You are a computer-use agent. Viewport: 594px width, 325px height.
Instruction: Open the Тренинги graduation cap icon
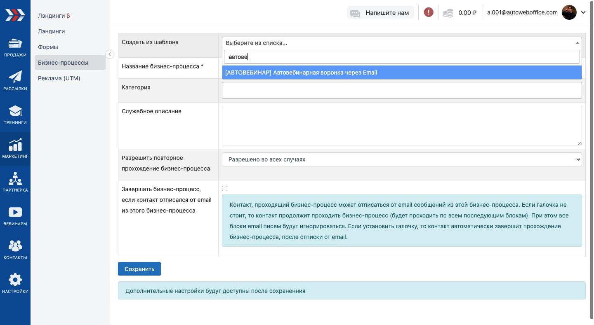pyautogui.click(x=15, y=111)
